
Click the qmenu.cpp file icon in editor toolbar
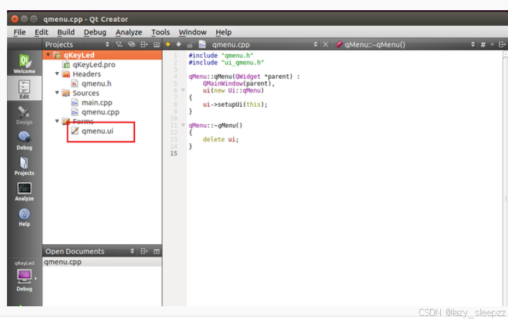click(202, 44)
